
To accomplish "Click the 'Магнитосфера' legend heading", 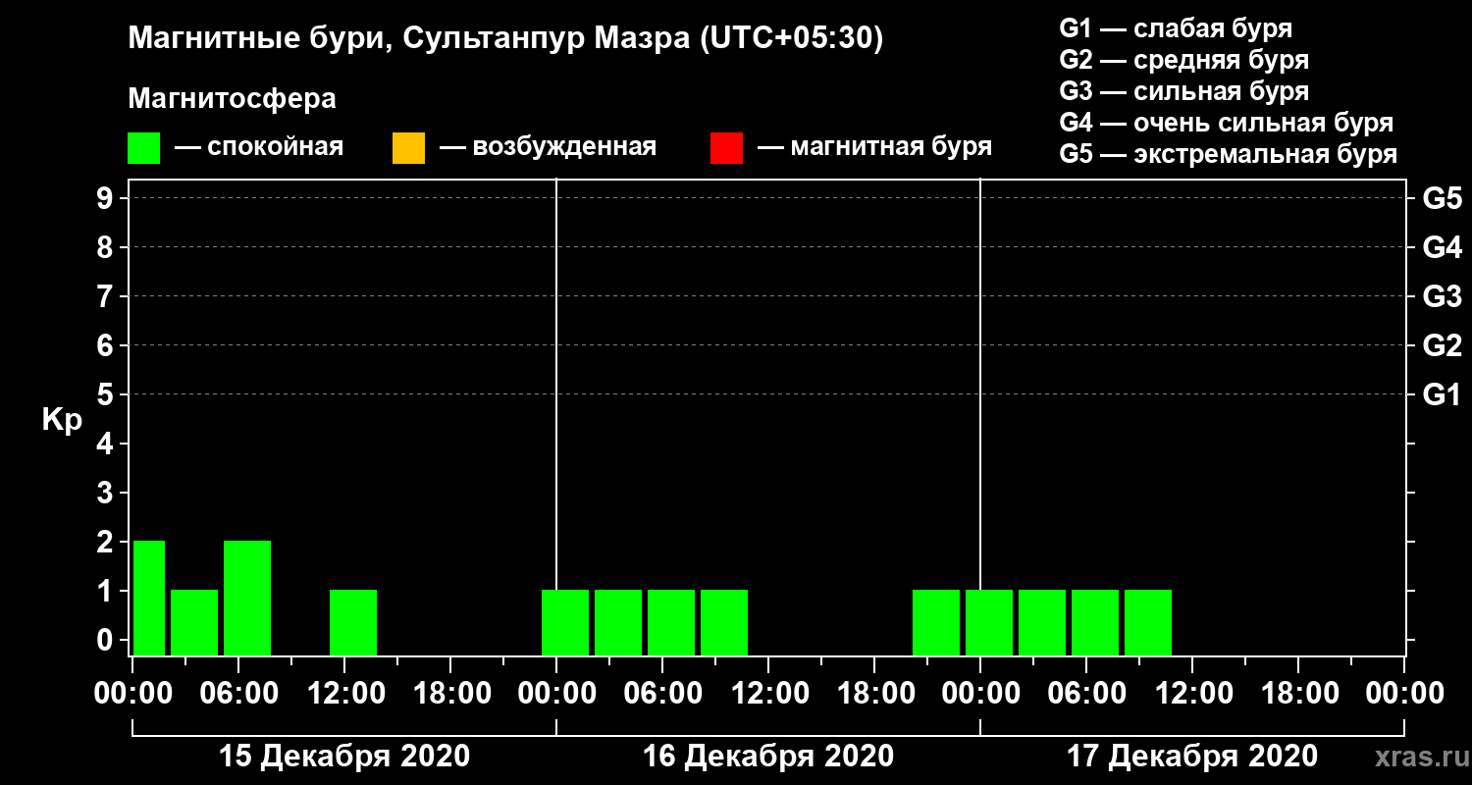I will coord(232,99).
